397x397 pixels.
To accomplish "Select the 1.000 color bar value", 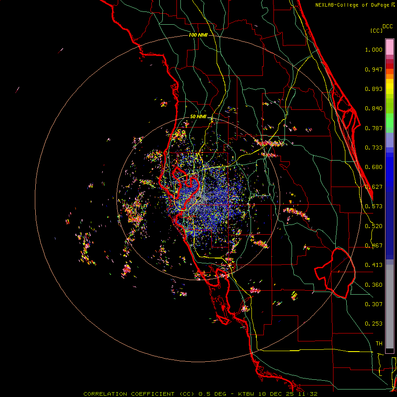I will [374, 49].
